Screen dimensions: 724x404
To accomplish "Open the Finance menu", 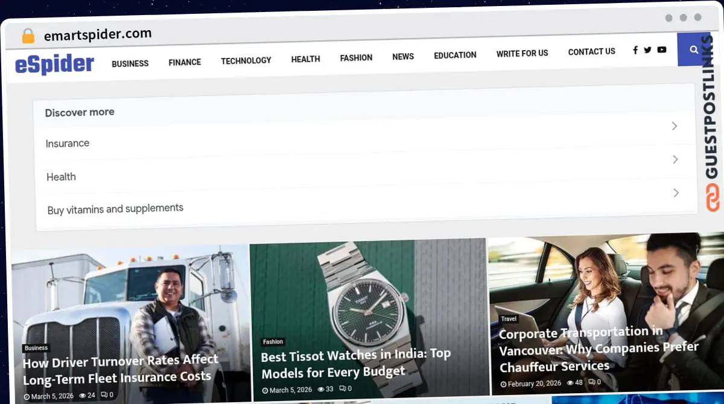I will 185,62.
